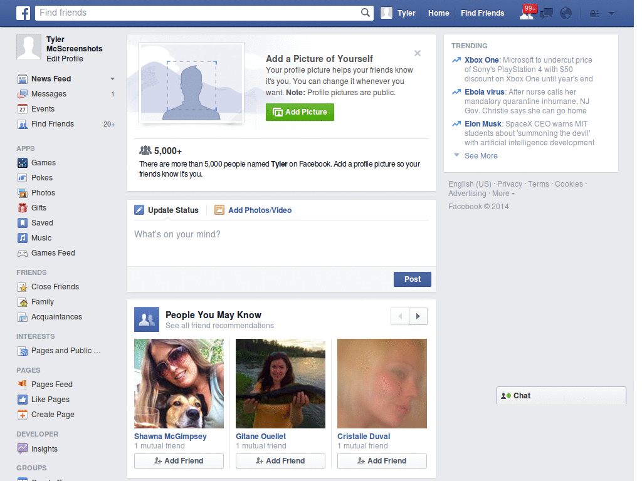Open the English (US) language link

click(x=470, y=184)
